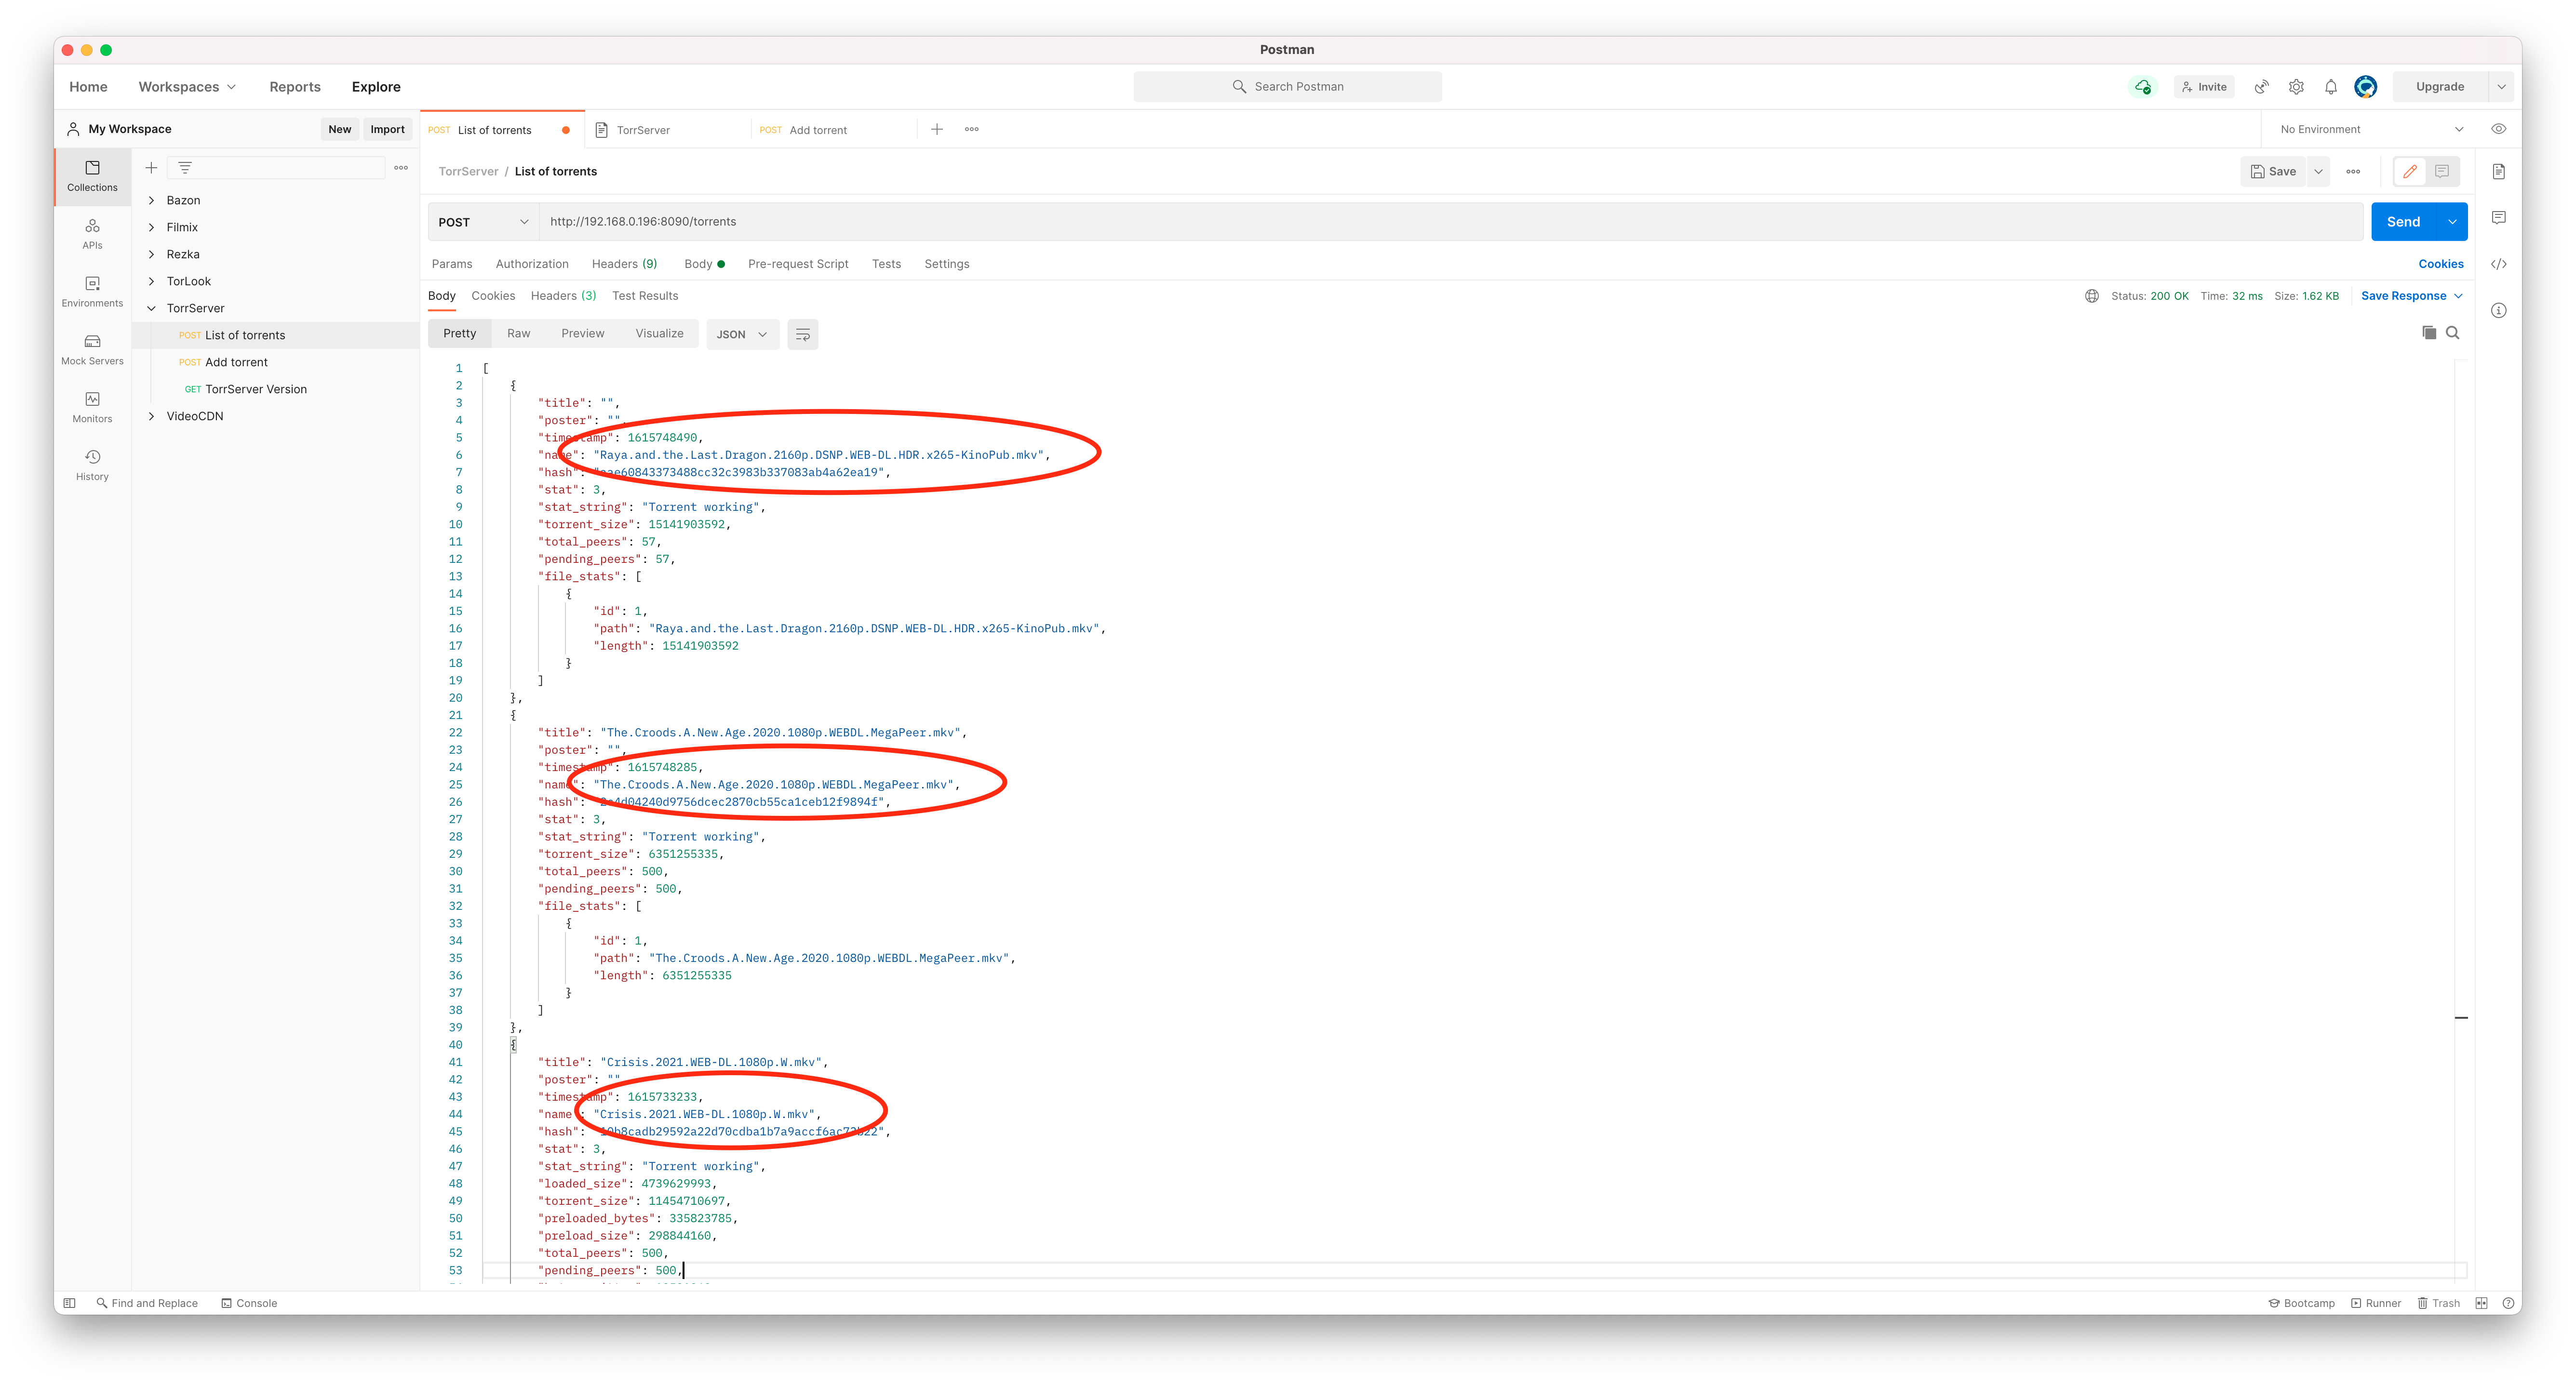
Task: Open the POST method dropdown
Action: click(x=483, y=222)
